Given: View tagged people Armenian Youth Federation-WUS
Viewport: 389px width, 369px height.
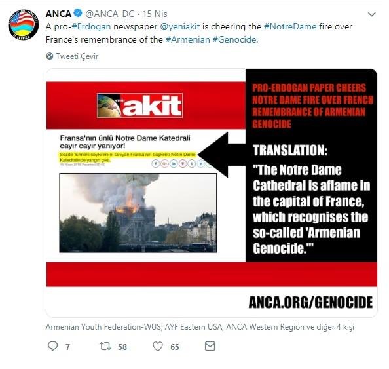Looking at the screenshot, I should click(x=103, y=327).
